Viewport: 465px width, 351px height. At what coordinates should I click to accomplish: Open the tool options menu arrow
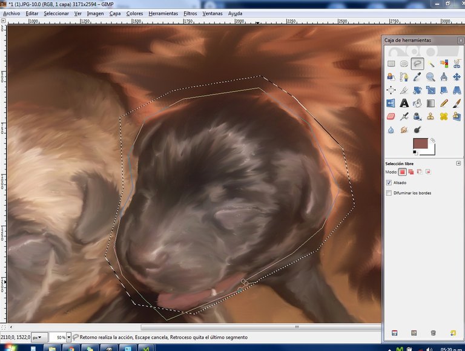tap(458, 163)
